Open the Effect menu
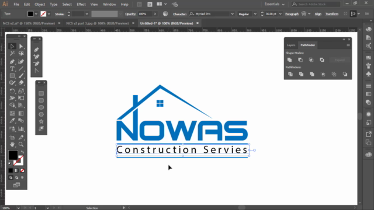374x210 pixels. (81, 4)
